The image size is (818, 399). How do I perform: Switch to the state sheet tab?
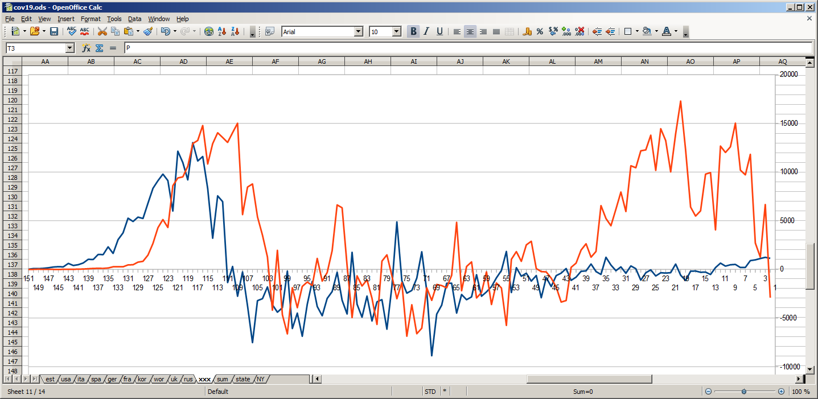pyautogui.click(x=243, y=379)
